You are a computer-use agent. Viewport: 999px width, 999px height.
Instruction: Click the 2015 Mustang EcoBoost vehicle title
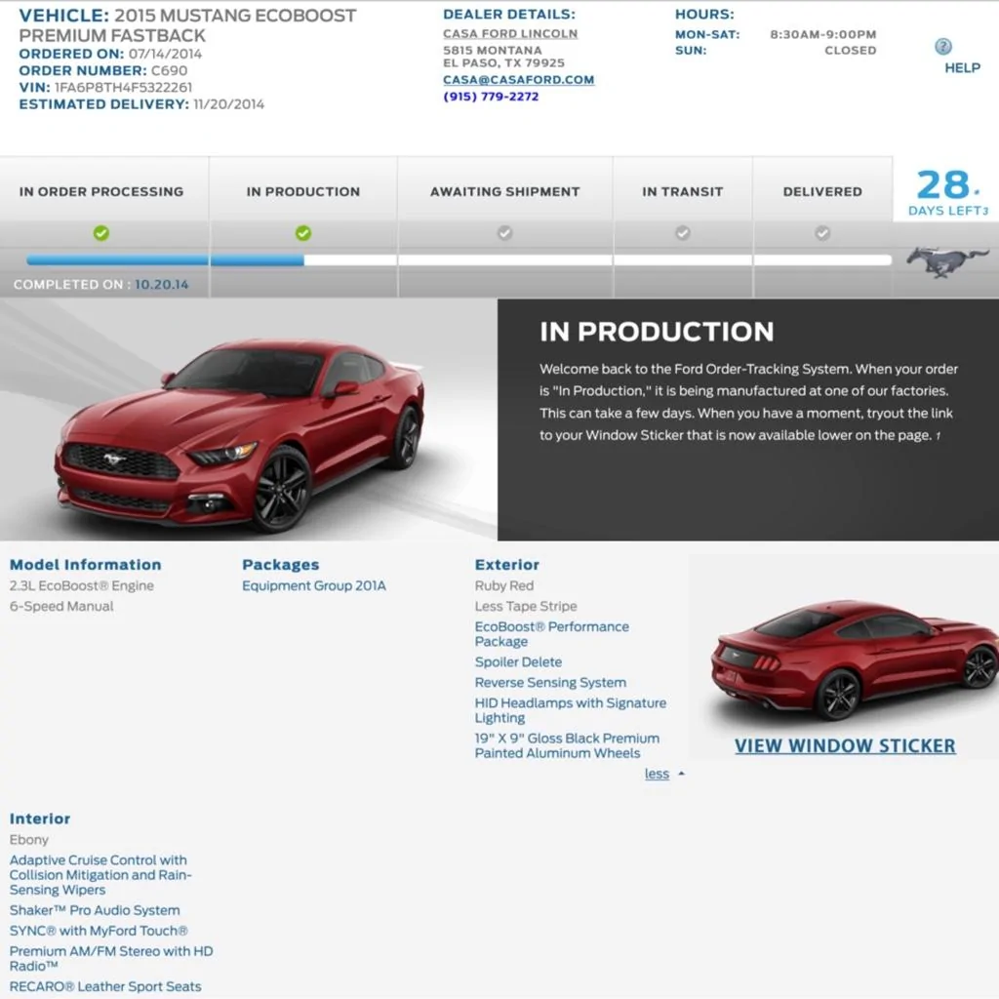pos(187,24)
